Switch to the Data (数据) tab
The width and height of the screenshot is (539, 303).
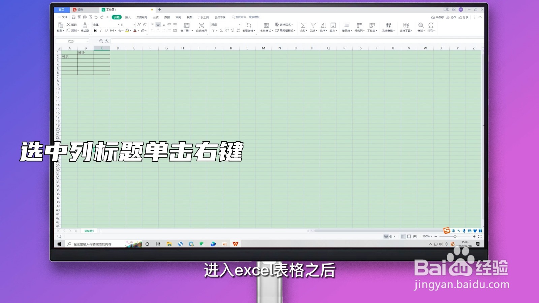point(167,17)
